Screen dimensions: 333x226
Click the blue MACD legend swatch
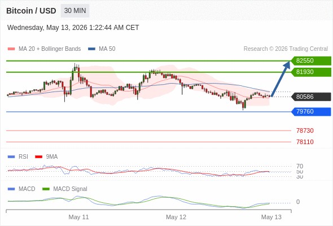(x=11, y=189)
